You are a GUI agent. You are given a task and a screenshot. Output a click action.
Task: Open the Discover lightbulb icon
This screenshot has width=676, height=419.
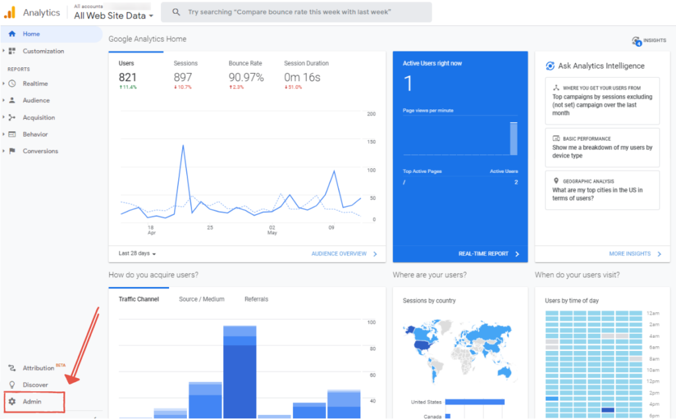point(12,385)
